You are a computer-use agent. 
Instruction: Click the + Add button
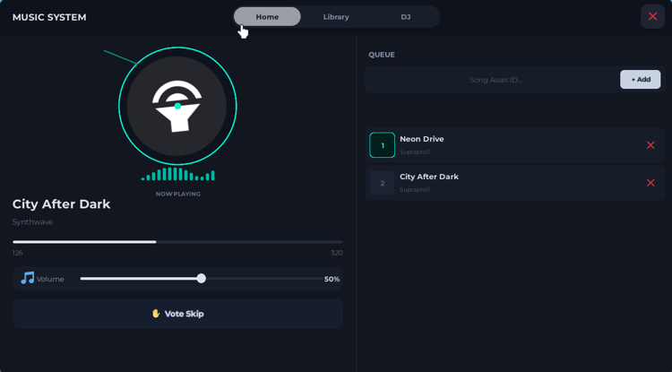(640, 79)
